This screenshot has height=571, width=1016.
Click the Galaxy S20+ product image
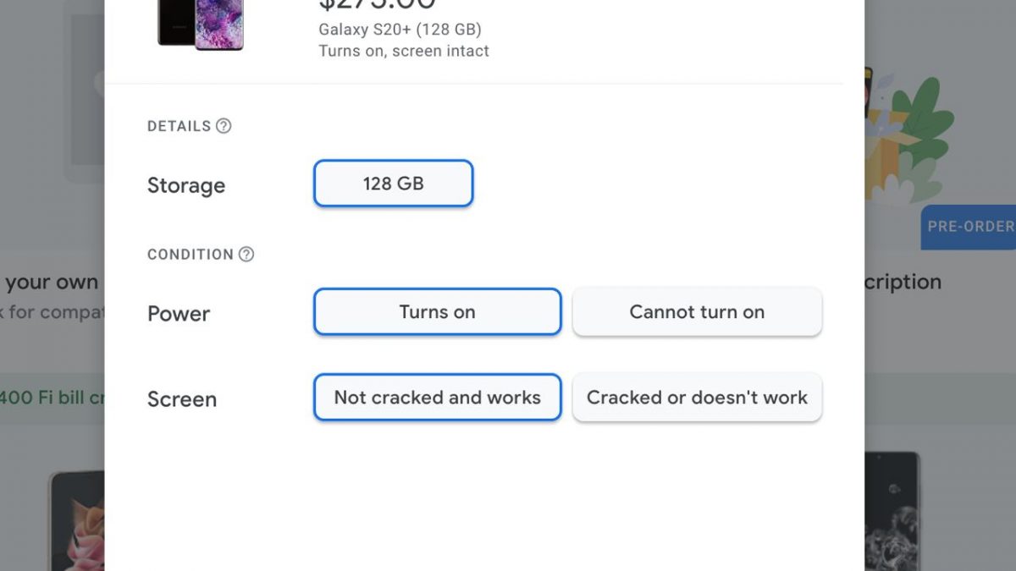[201, 24]
